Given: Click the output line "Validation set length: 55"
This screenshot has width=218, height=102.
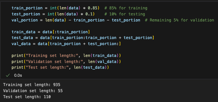Looking at the screenshot, I should click(x=33, y=91).
